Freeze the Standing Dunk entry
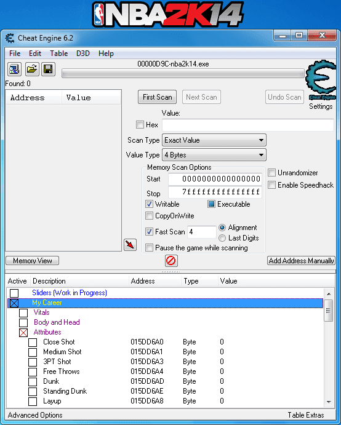Screen dimensions: 341x425 coord(33,392)
